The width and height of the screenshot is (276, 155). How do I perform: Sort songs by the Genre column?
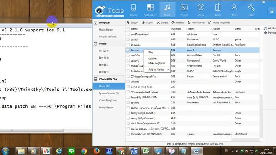(238, 29)
